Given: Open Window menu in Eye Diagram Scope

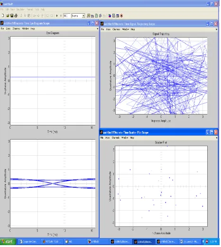Looking at the screenshot, I should point(26,29).
